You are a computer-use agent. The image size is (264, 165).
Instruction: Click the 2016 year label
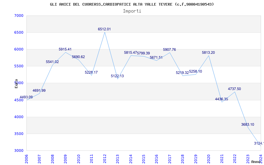click(x=156, y=158)
